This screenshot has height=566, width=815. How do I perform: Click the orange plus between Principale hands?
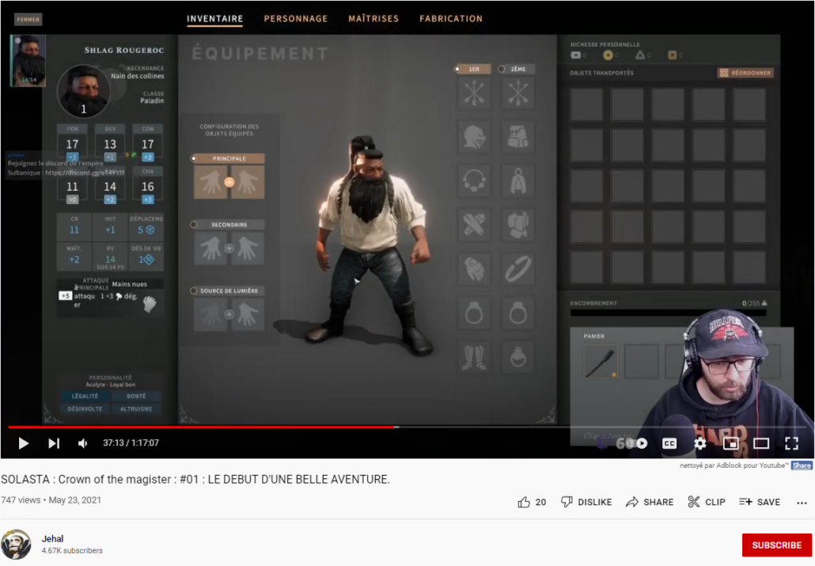click(229, 182)
